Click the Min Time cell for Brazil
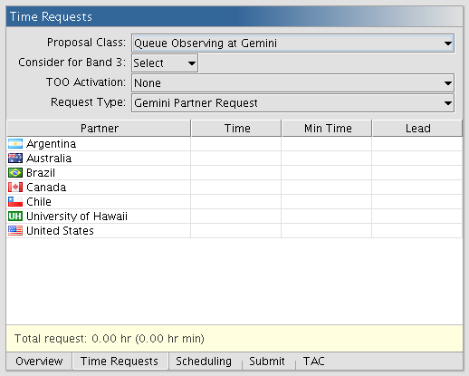This screenshot has height=376, width=469. click(x=327, y=173)
